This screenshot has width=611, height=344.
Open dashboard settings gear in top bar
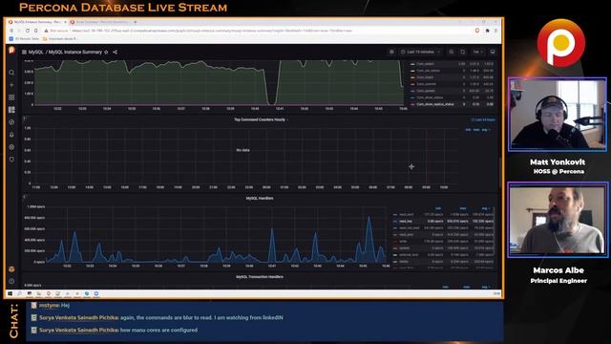click(x=391, y=52)
